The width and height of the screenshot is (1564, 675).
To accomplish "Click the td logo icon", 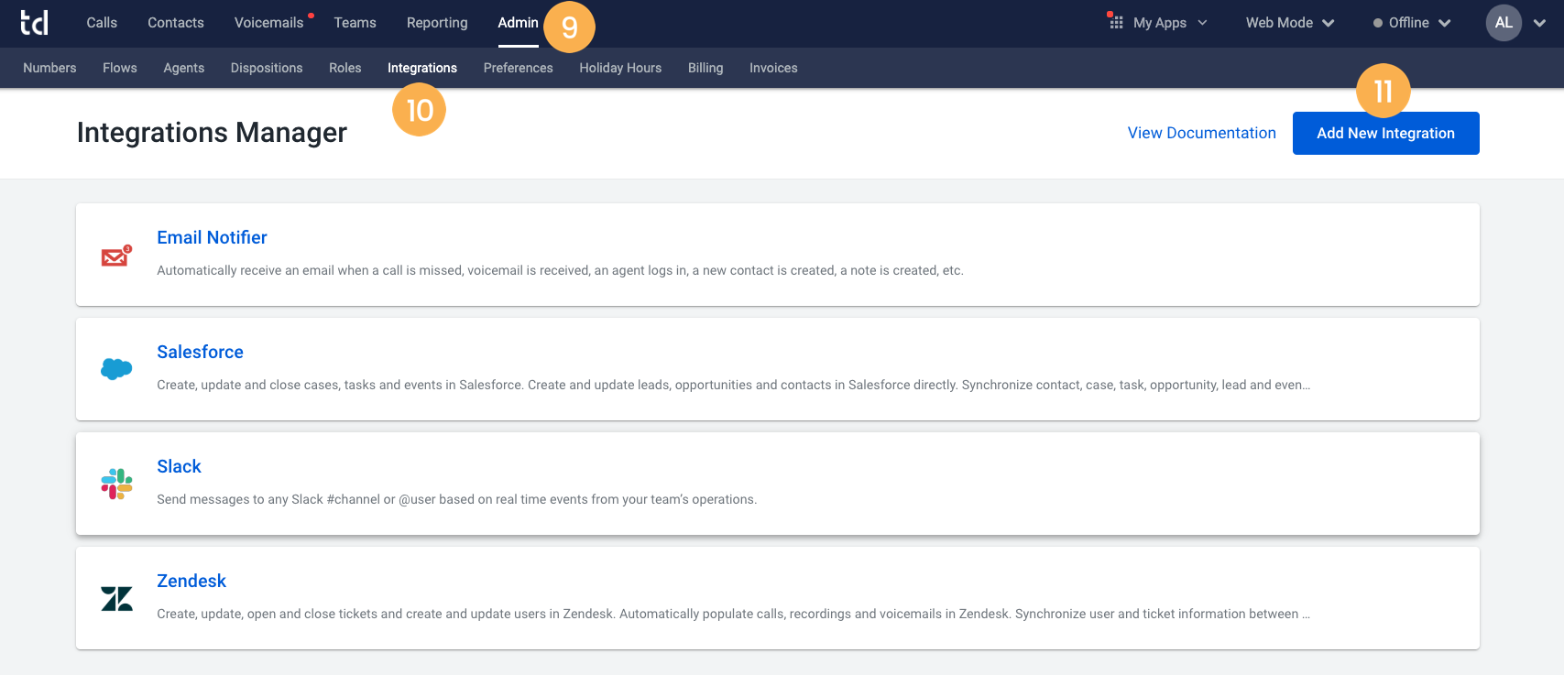I will point(35,23).
